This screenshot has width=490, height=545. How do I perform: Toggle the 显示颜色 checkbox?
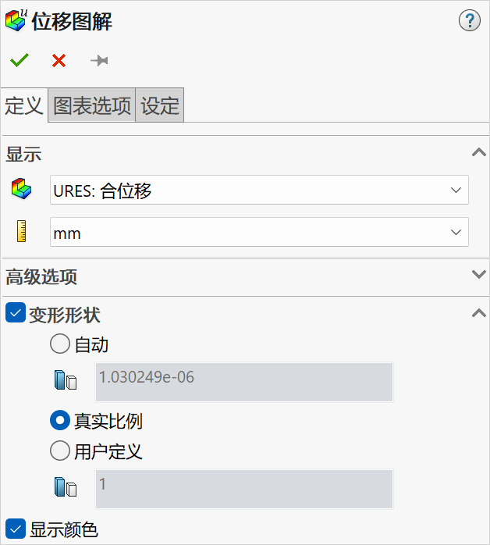(15, 529)
